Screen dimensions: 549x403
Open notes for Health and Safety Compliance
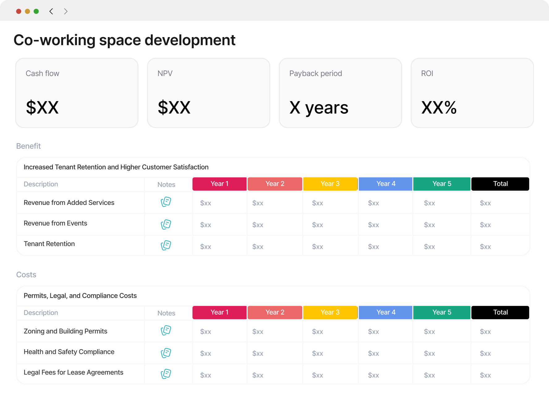[x=166, y=353]
